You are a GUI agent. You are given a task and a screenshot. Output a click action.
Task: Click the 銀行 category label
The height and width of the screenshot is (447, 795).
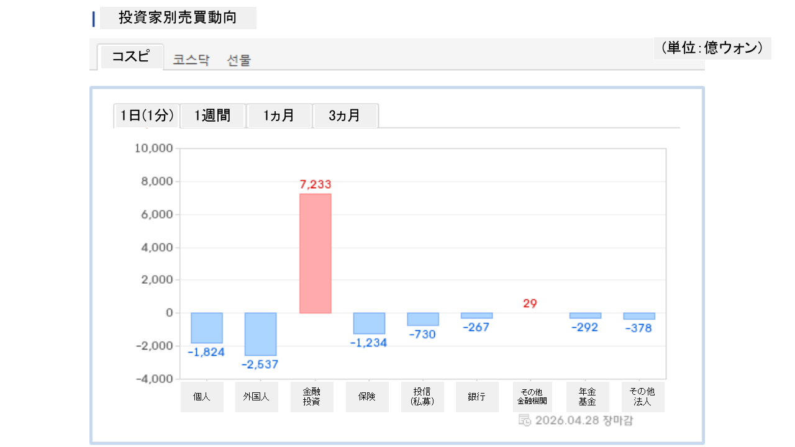[x=476, y=397]
